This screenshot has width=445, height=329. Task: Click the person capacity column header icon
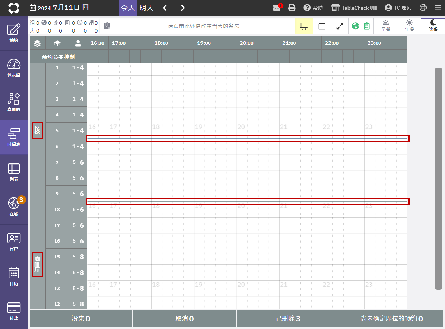coord(78,43)
